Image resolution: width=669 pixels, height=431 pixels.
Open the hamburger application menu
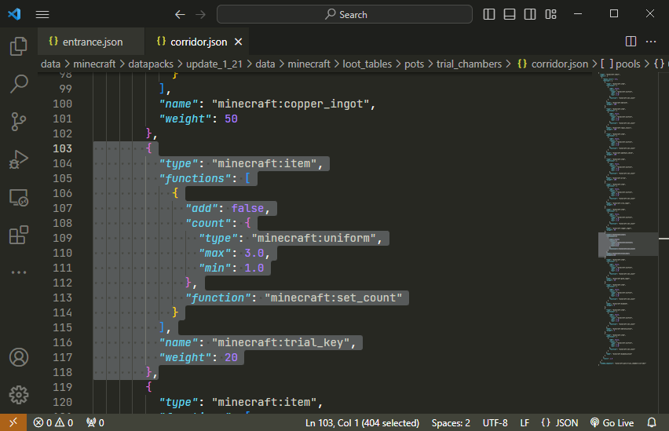tap(42, 14)
